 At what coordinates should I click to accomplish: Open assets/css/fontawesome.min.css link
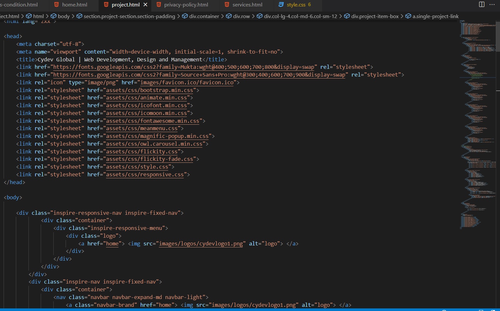point(153,121)
